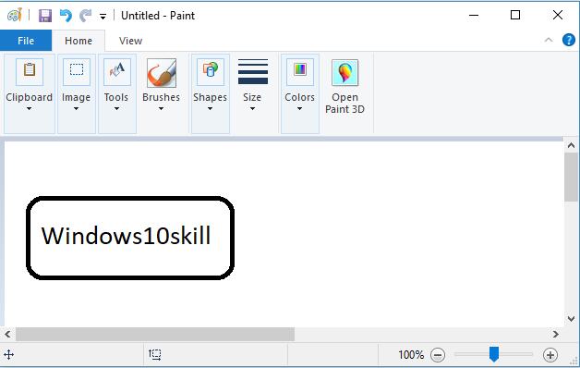Expand the Shapes group dropdown arrow

[x=210, y=108]
